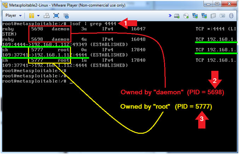Click the '3u' file descriptor text

pyautogui.click(x=84, y=29)
